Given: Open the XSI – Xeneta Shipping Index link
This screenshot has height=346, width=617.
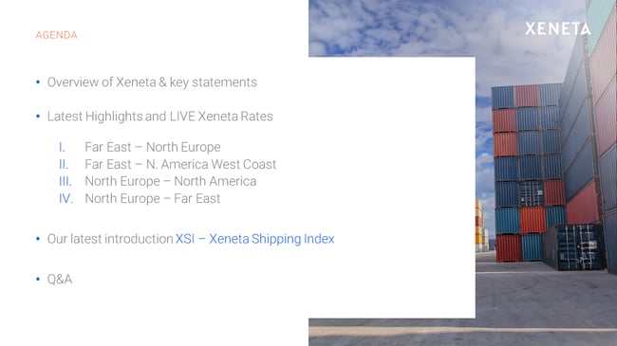Looking at the screenshot, I should (x=254, y=239).
